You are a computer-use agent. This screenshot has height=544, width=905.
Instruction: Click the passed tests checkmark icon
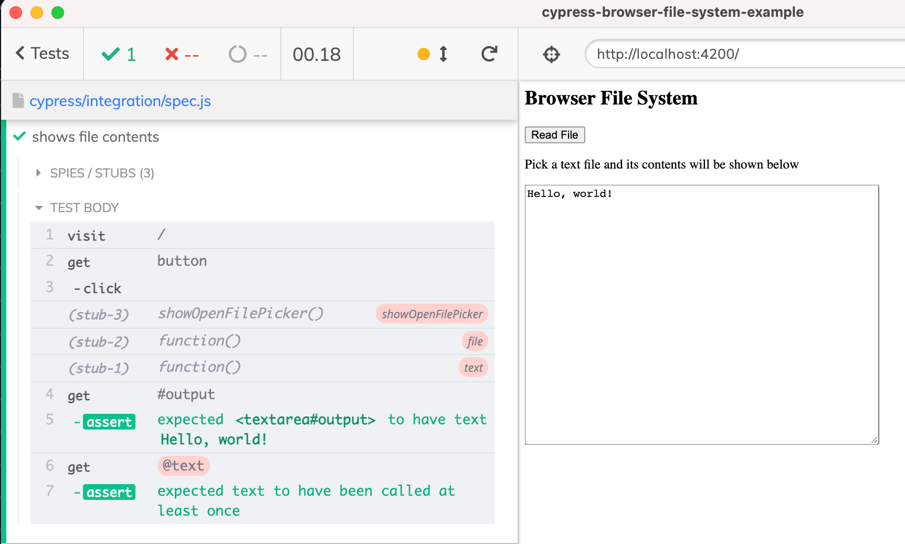click(111, 53)
